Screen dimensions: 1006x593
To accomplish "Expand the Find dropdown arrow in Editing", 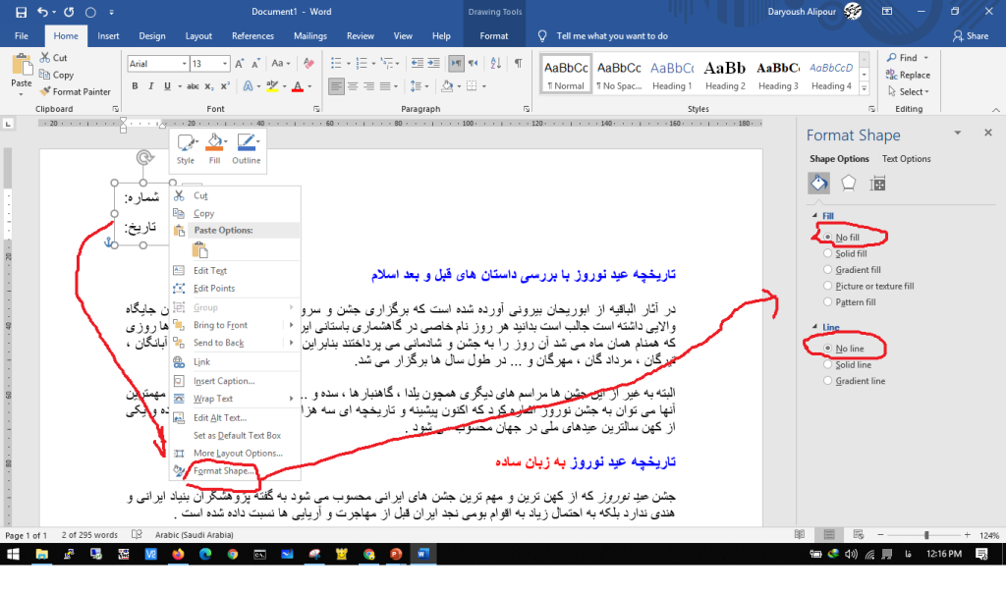I will tap(925, 58).
